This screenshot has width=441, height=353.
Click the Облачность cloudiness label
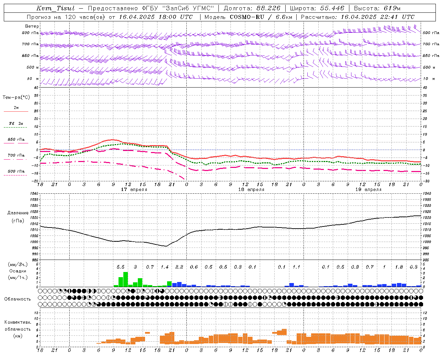(x=18, y=299)
